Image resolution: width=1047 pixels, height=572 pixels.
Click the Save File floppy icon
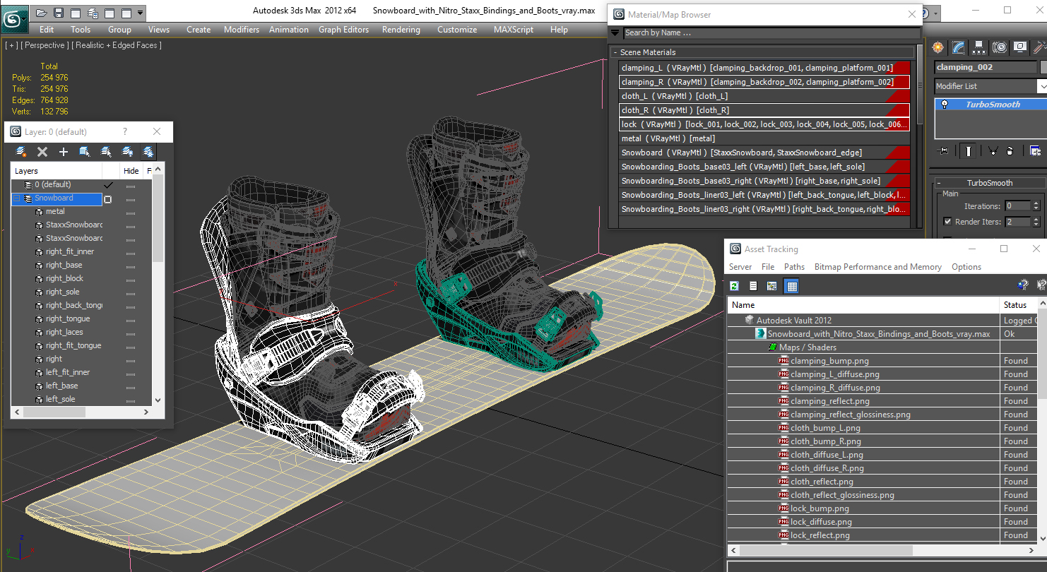point(59,13)
